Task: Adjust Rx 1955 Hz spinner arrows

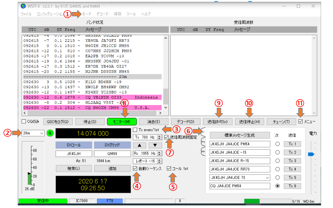Action: [x=159, y=153]
